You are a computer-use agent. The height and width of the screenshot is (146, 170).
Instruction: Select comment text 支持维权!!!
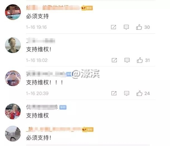click(45, 82)
